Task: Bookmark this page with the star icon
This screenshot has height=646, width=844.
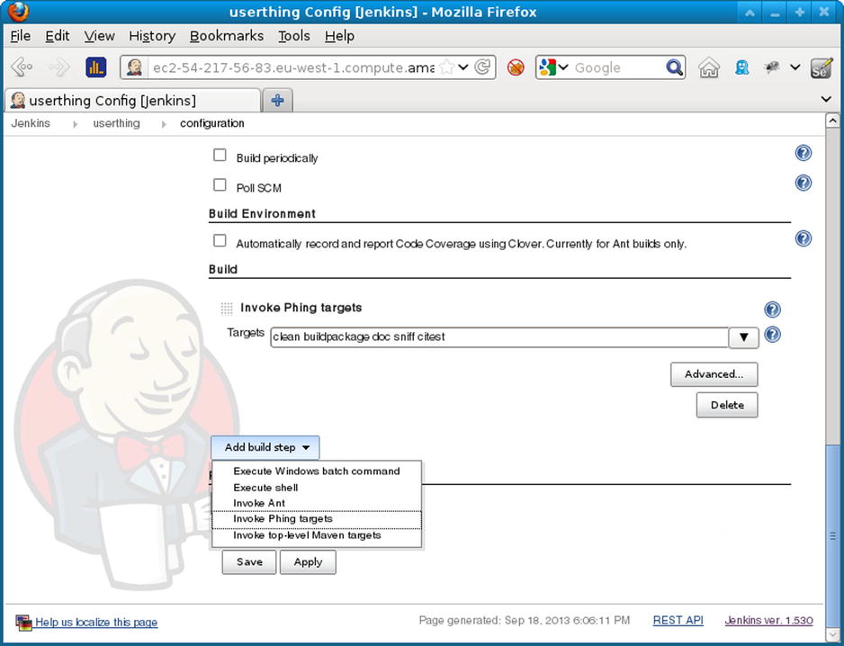Action: tap(446, 67)
